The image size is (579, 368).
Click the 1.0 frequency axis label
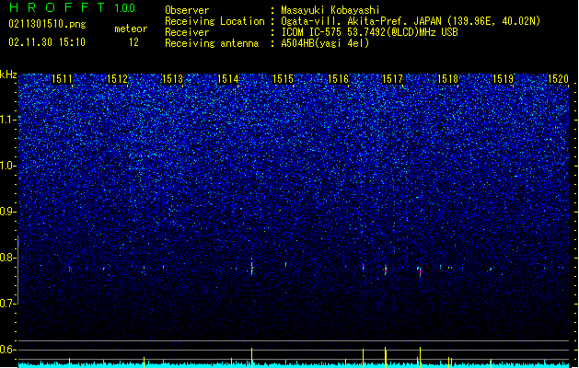(8, 166)
